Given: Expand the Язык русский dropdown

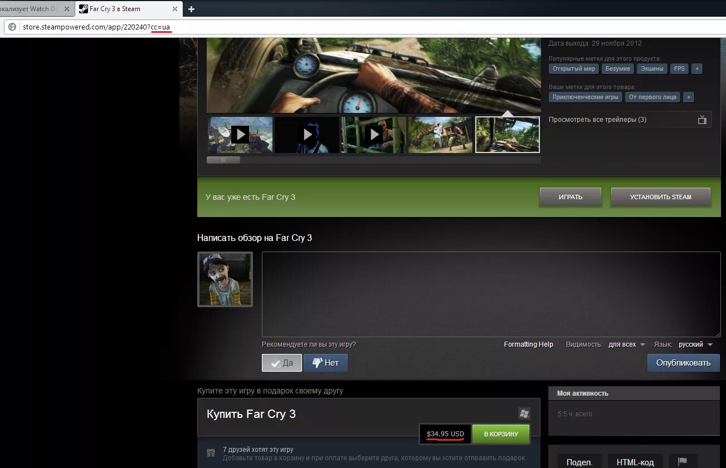Looking at the screenshot, I should (x=695, y=344).
